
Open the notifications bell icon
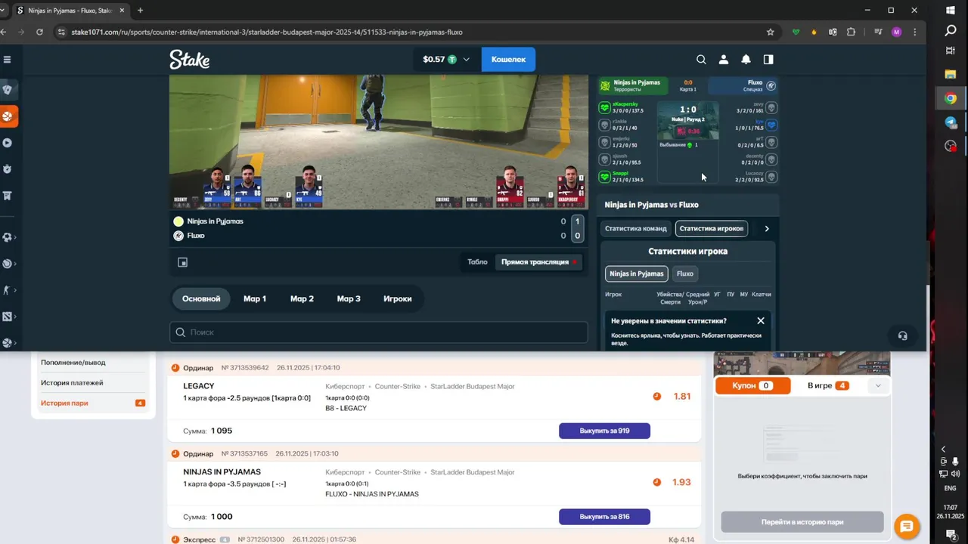746,60
